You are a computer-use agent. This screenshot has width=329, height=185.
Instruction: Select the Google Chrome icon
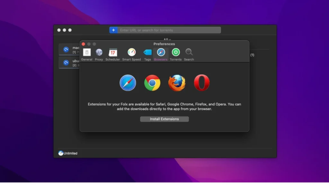[152, 82]
